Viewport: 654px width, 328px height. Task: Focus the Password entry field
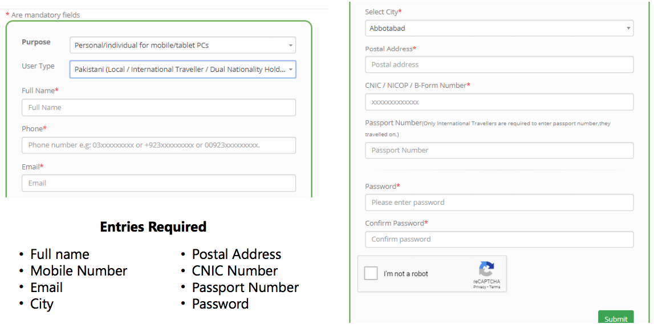(x=499, y=202)
